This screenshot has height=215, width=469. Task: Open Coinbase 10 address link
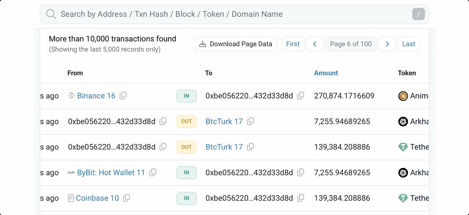(97, 198)
